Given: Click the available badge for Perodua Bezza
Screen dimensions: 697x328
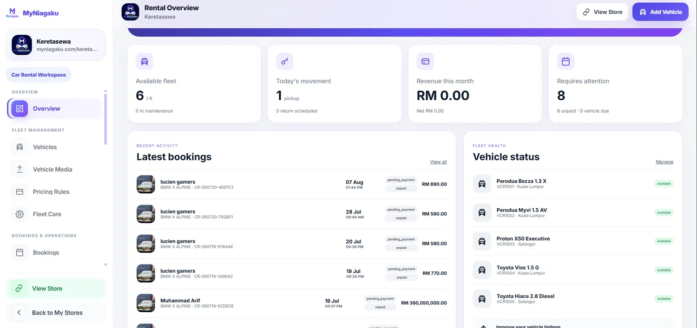Looking at the screenshot, I should point(664,184).
